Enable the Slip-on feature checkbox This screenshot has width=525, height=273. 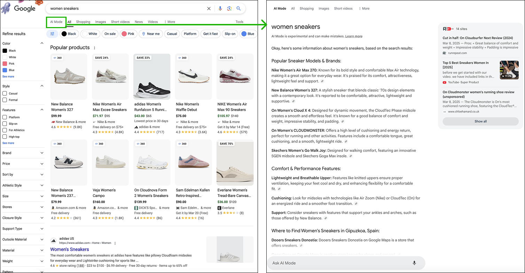coord(5,124)
